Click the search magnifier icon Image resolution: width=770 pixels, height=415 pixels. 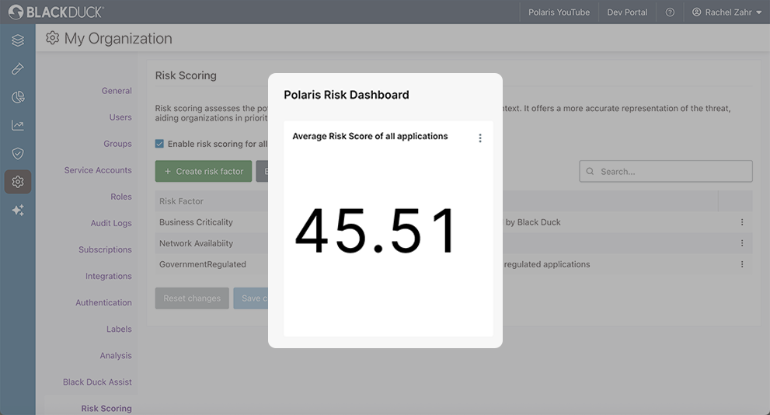click(x=591, y=172)
